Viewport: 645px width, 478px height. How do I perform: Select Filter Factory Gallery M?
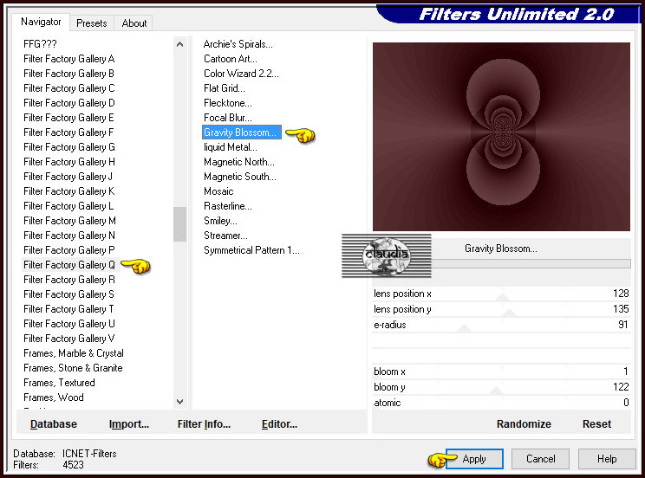(69, 221)
